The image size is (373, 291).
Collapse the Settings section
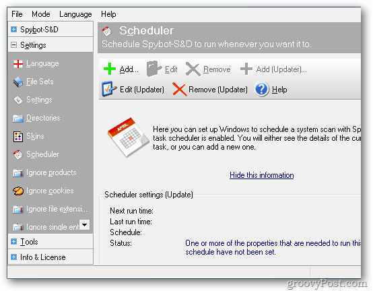[x=13, y=44]
